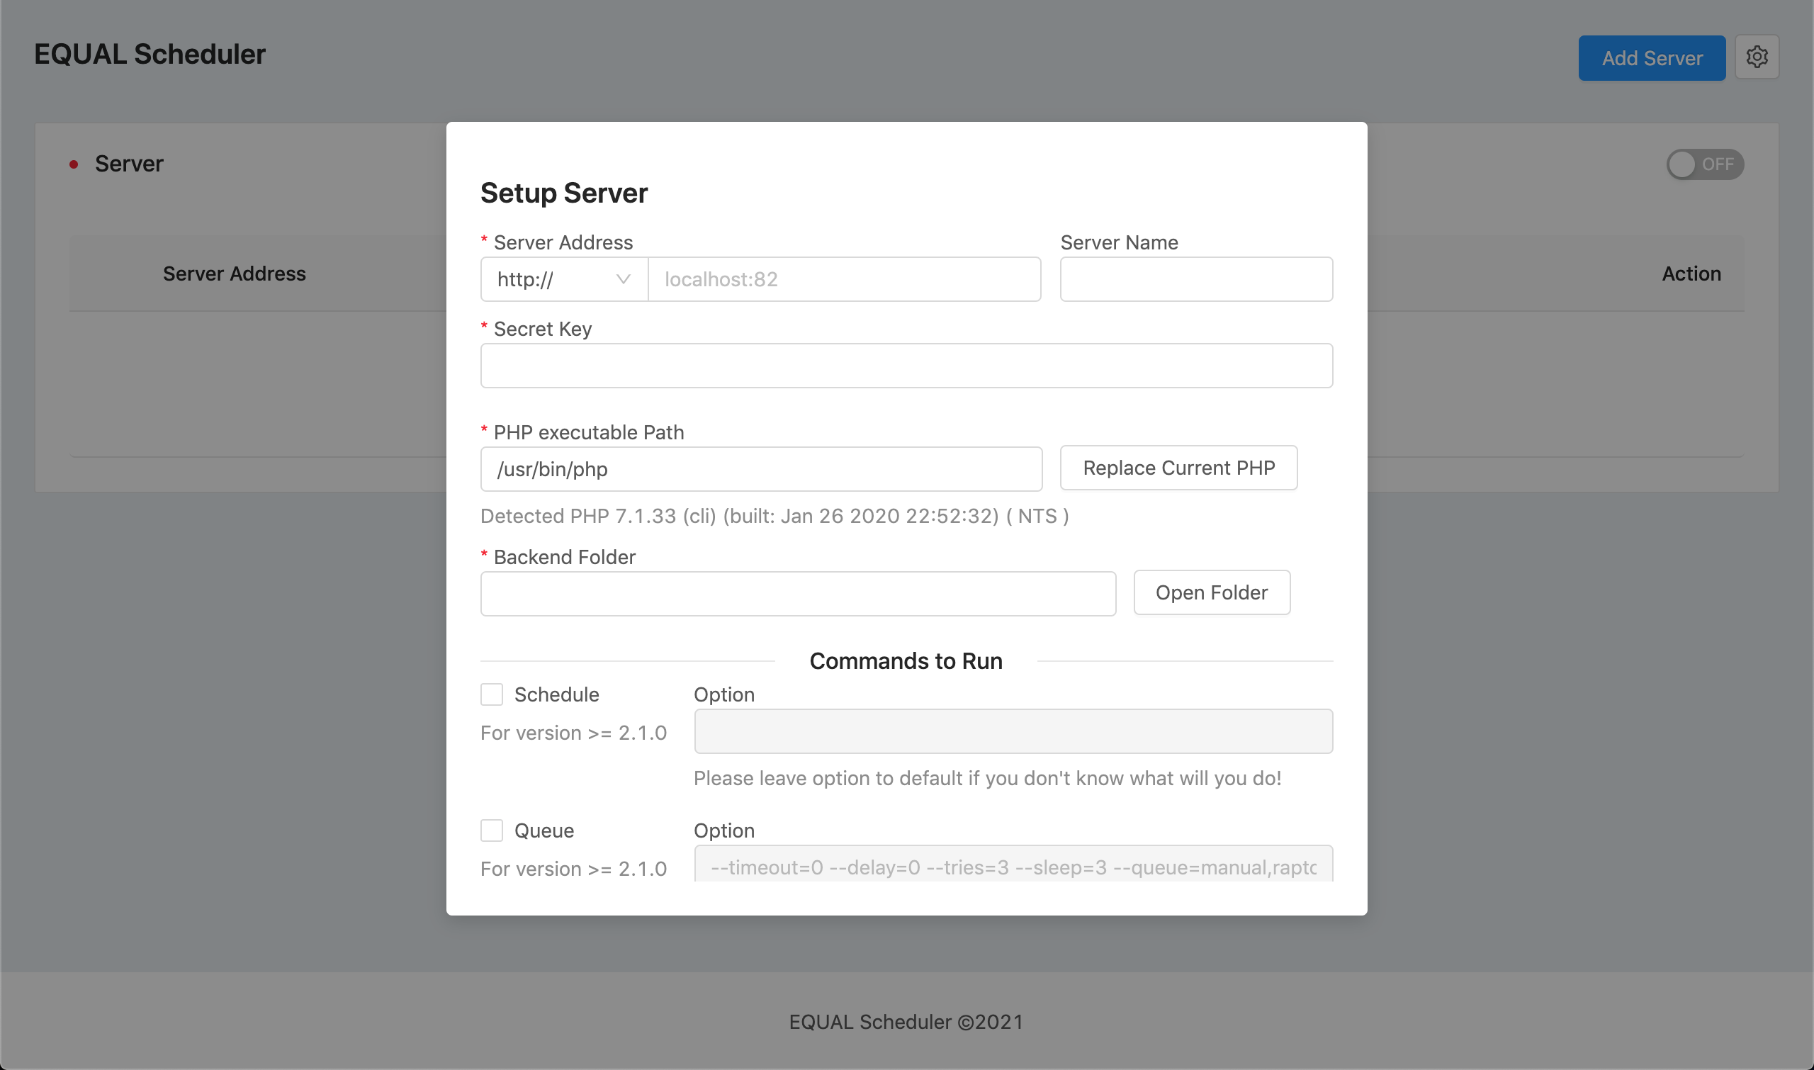Click the EQUAL Scheduler heading
This screenshot has width=1814, height=1070.
pyautogui.click(x=150, y=53)
